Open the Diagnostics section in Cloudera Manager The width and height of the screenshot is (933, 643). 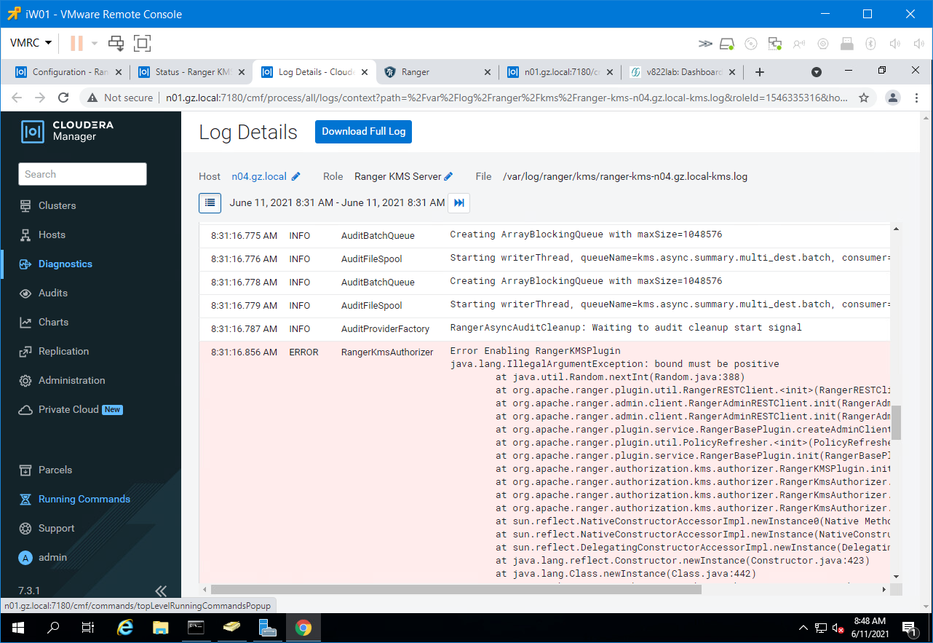66,264
